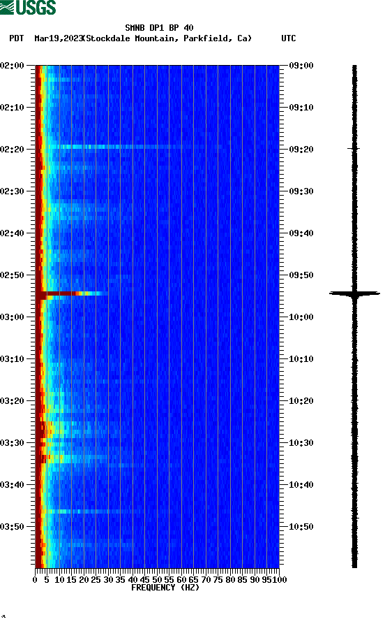Click the 70 Hz frequency tick label
Screen dimensions: 385x624
click(206, 580)
